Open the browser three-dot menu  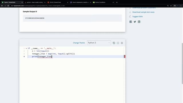(181, 6)
